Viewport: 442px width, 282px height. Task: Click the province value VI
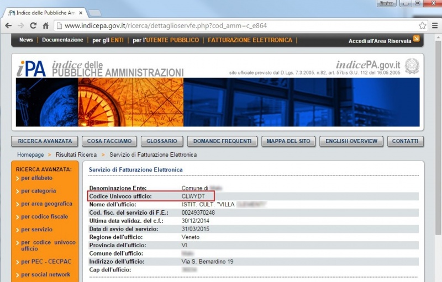(x=185, y=246)
